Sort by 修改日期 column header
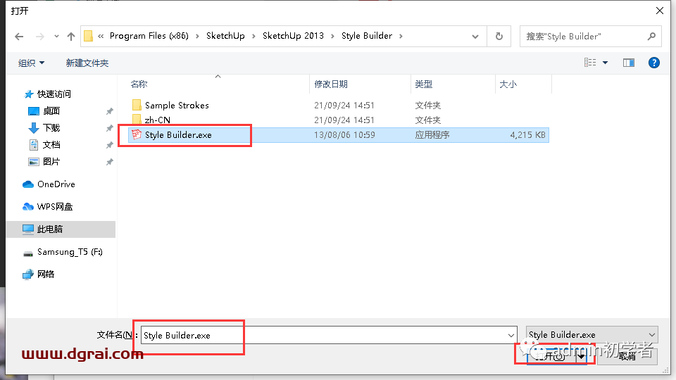 [x=361, y=84]
